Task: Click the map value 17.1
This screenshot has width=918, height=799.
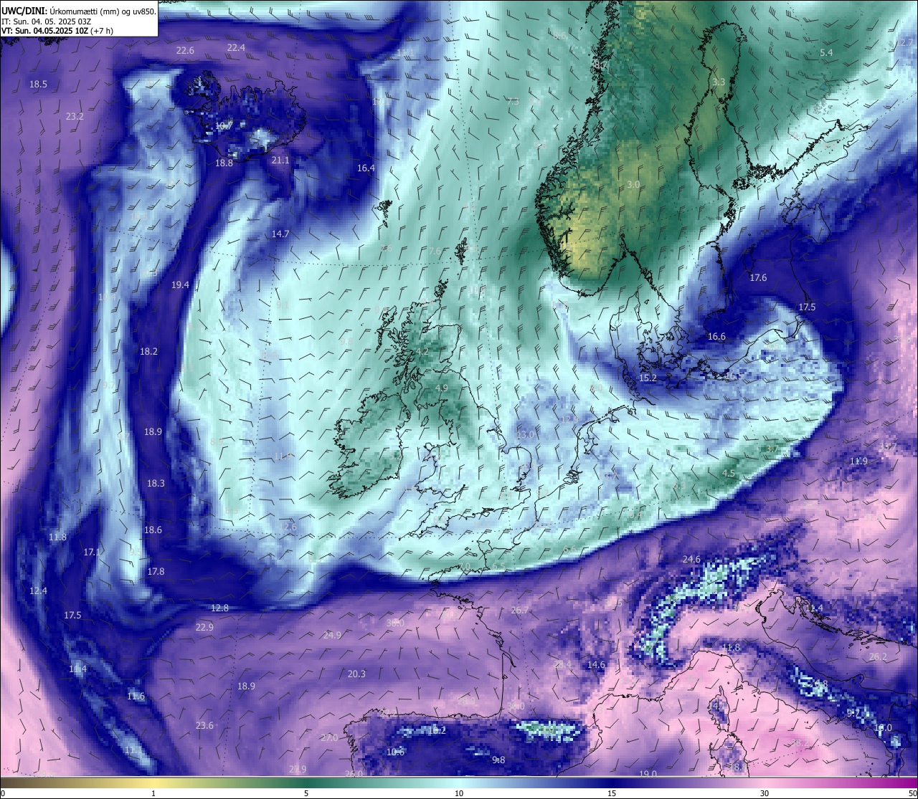Action: coord(92,552)
